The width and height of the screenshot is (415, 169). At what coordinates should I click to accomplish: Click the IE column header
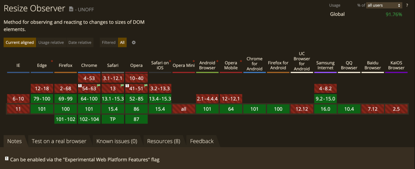pyautogui.click(x=18, y=65)
